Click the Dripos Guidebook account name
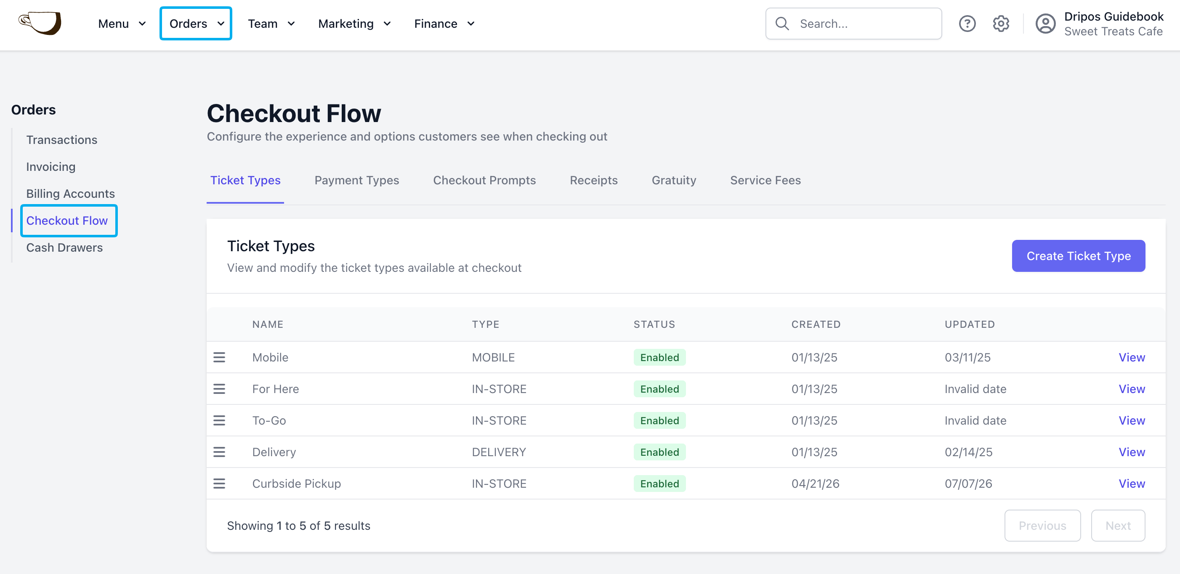 (x=1114, y=17)
